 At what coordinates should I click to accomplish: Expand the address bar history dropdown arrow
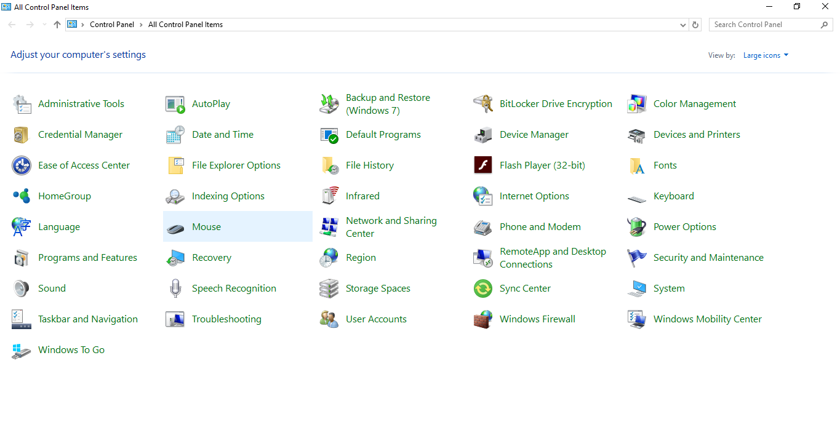click(x=683, y=25)
